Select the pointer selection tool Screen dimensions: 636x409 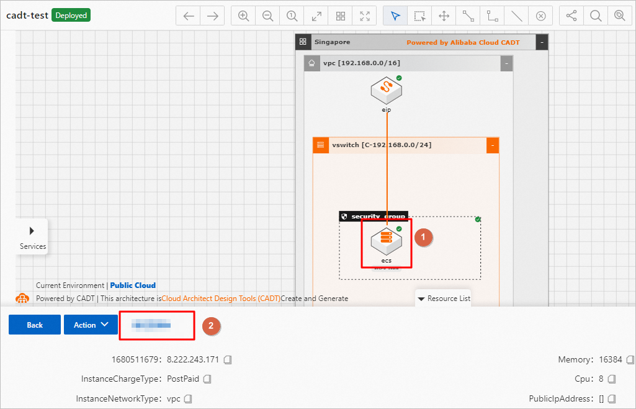pos(395,16)
